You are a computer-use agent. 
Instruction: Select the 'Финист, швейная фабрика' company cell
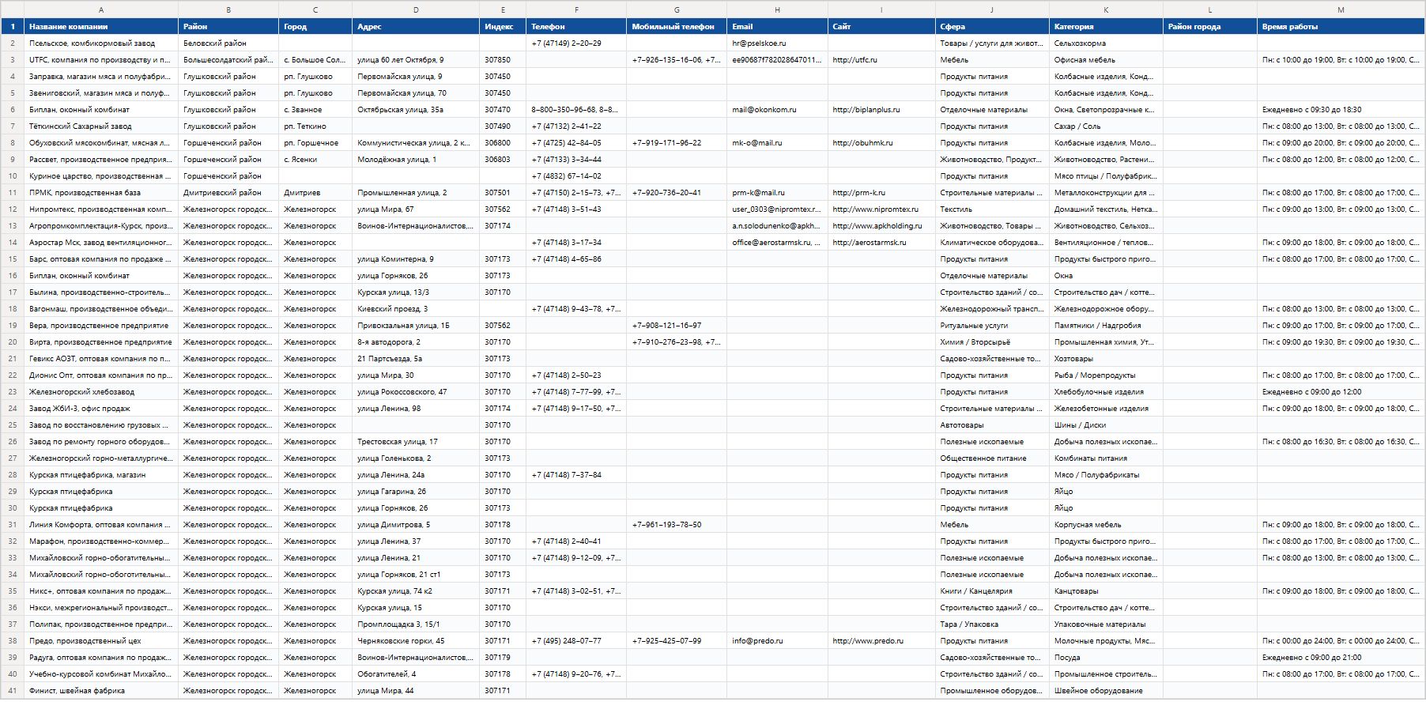pos(101,691)
